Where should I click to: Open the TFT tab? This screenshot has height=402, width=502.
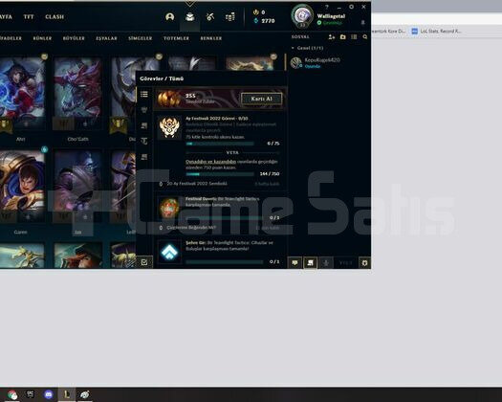pyautogui.click(x=29, y=16)
